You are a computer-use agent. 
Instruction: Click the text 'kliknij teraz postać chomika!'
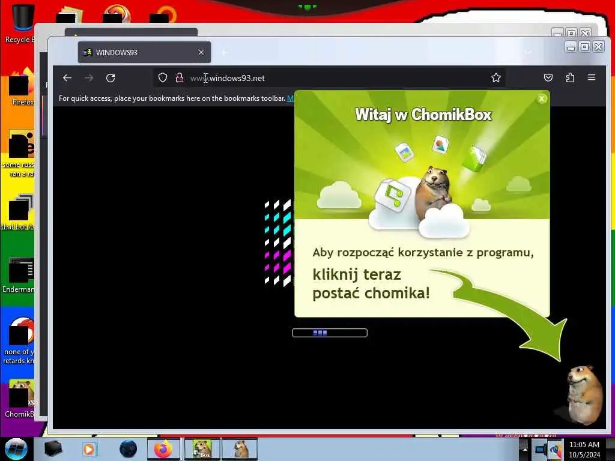coord(371,283)
